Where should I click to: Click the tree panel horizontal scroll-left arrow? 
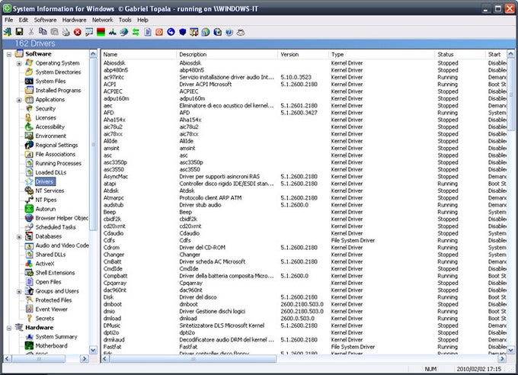(x=8, y=358)
